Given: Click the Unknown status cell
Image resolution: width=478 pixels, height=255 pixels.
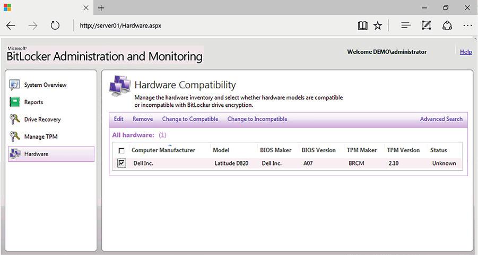Looking at the screenshot, I should [x=444, y=163].
